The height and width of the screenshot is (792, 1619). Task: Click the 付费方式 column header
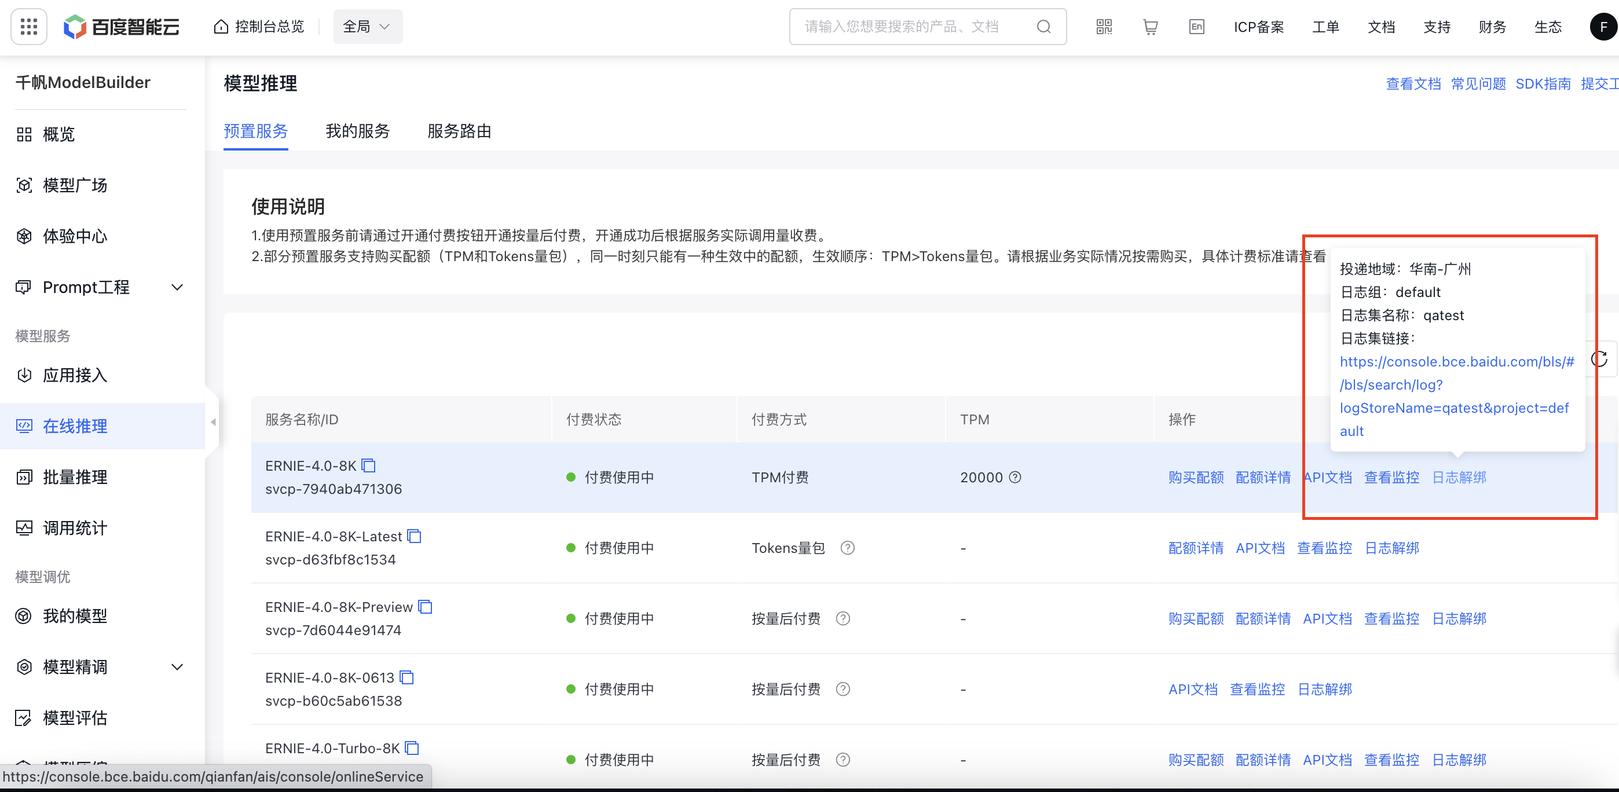point(779,420)
